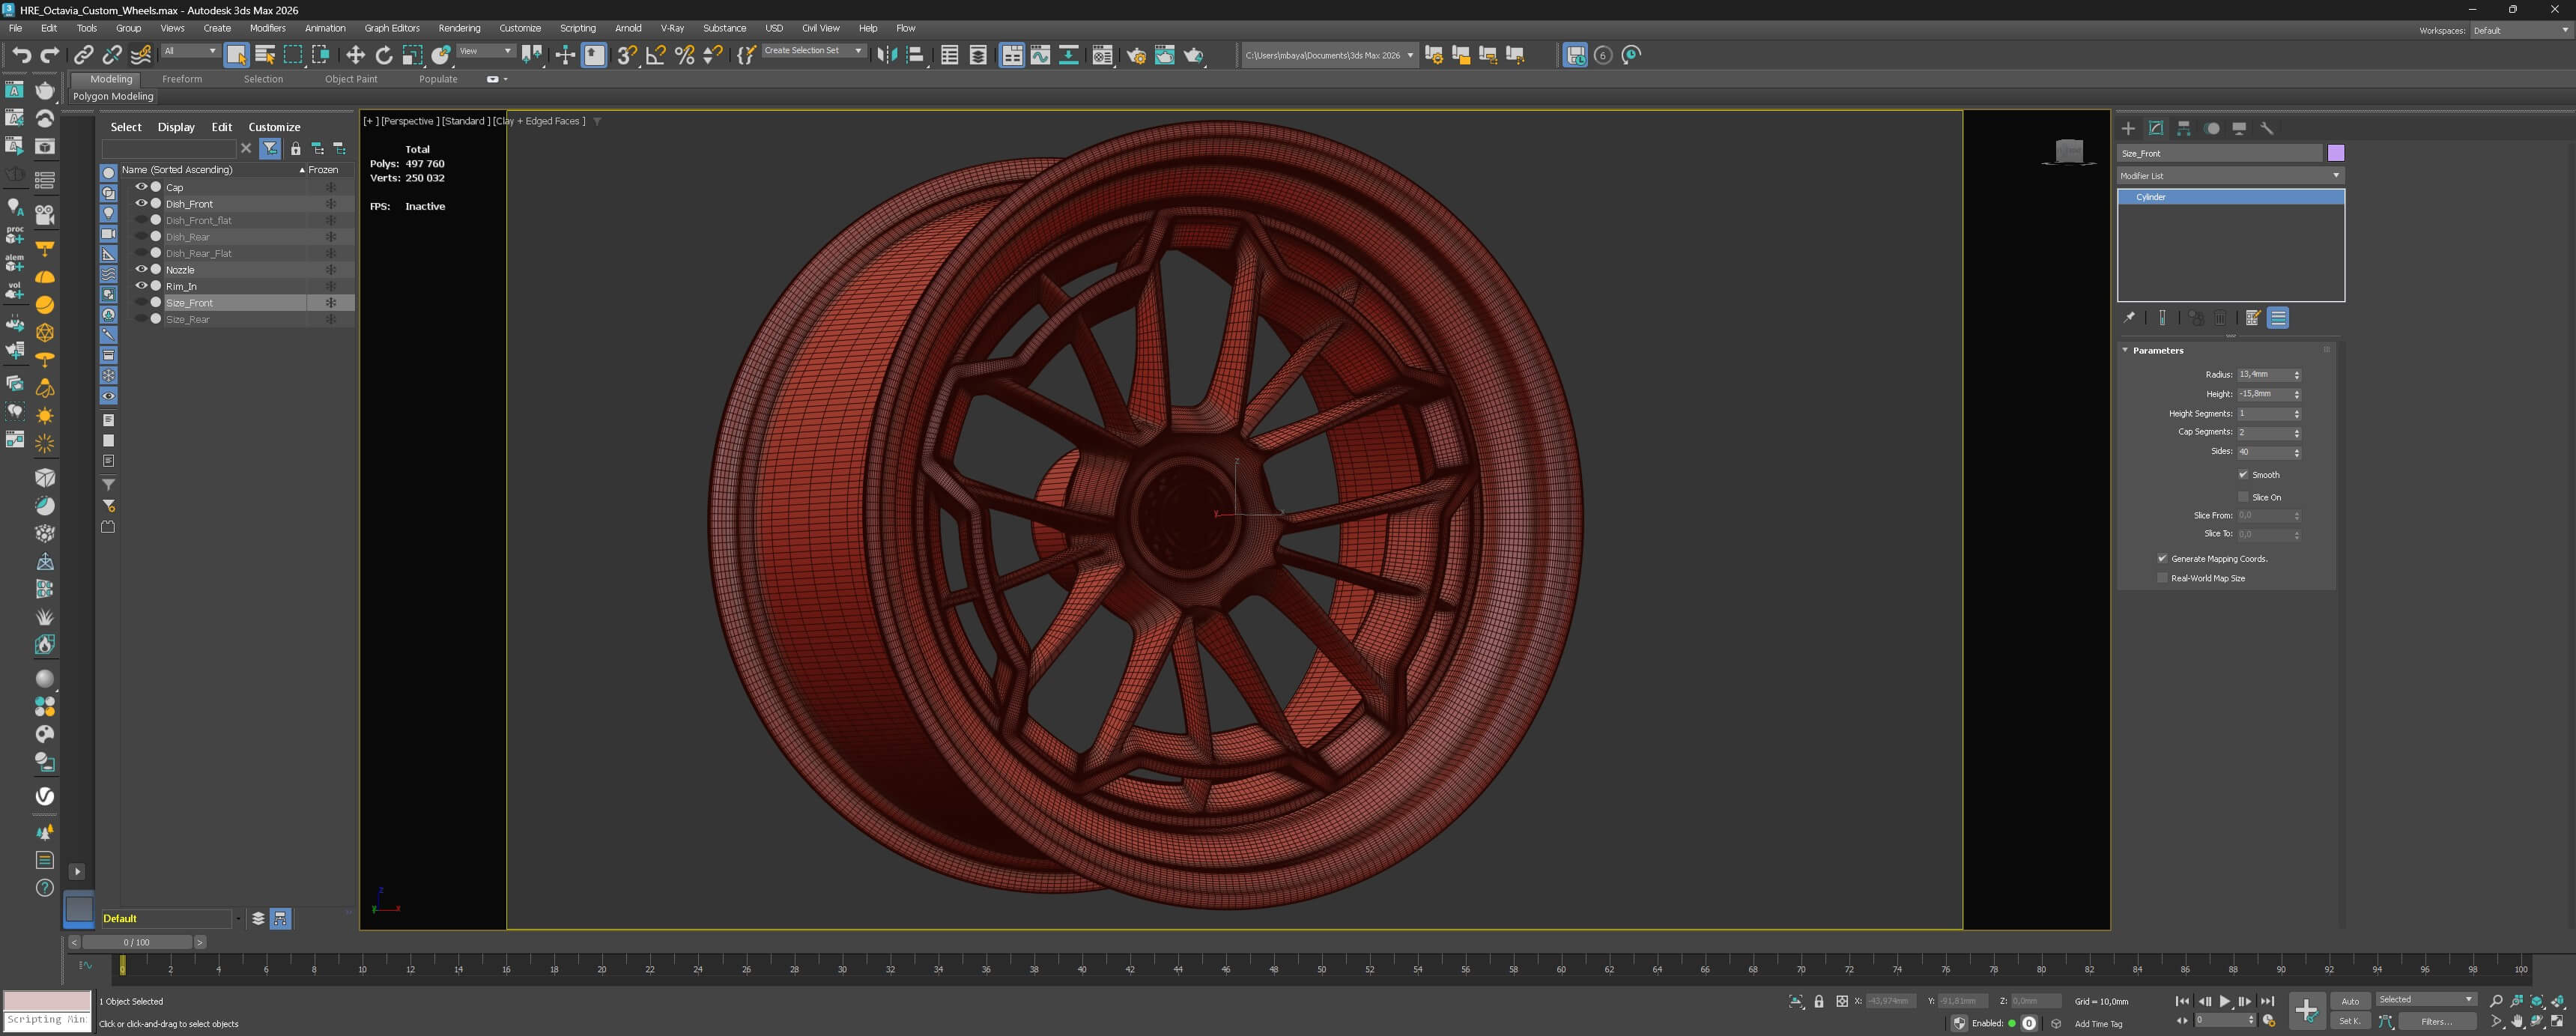Enable the Slice On checkbox
The height and width of the screenshot is (1036, 2576).
(2243, 497)
